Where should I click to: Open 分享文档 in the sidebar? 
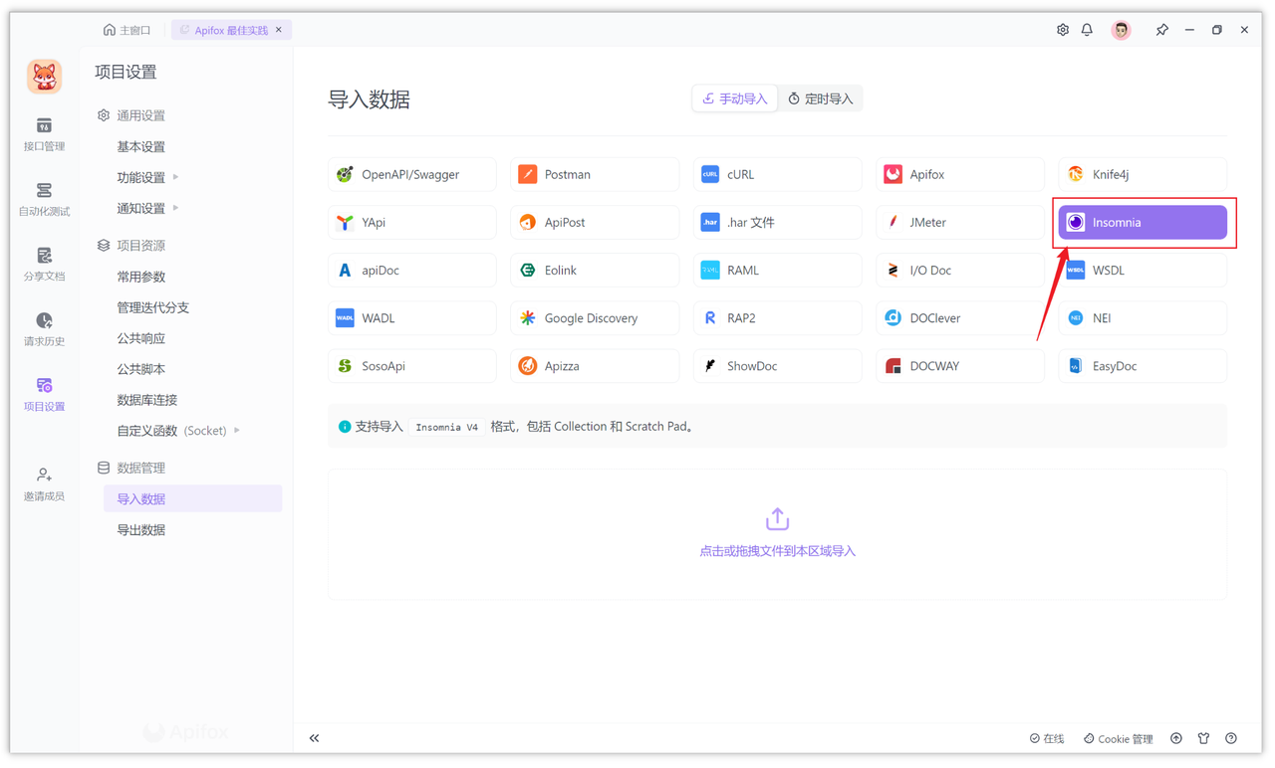(44, 265)
